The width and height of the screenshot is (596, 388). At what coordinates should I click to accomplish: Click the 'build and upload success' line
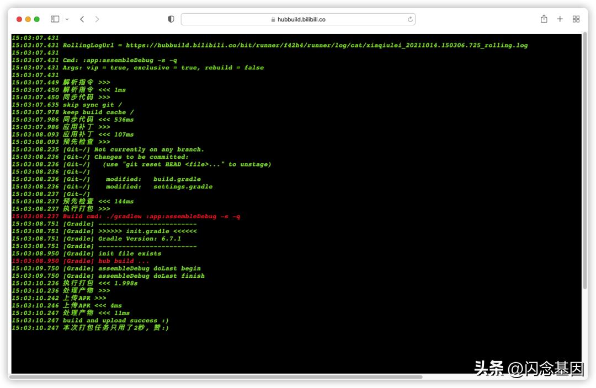[x=115, y=320]
